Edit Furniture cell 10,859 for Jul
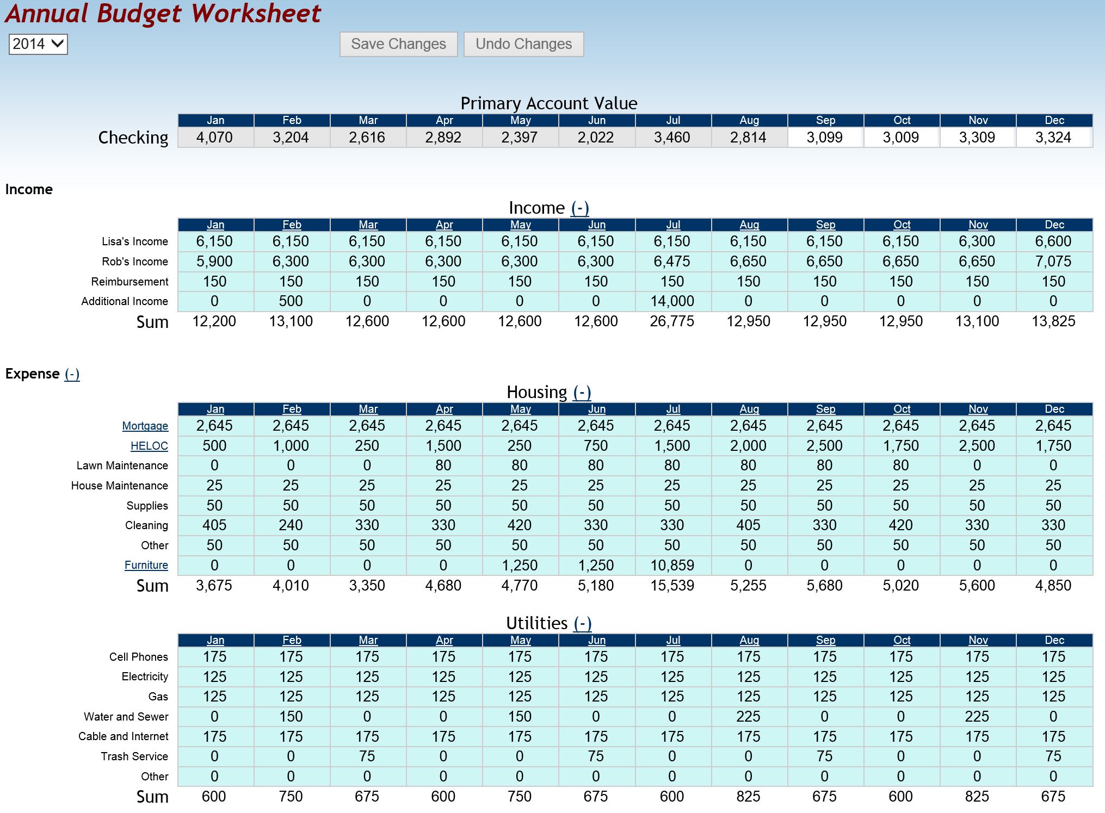This screenshot has height=813, width=1105. click(x=673, y=566)
